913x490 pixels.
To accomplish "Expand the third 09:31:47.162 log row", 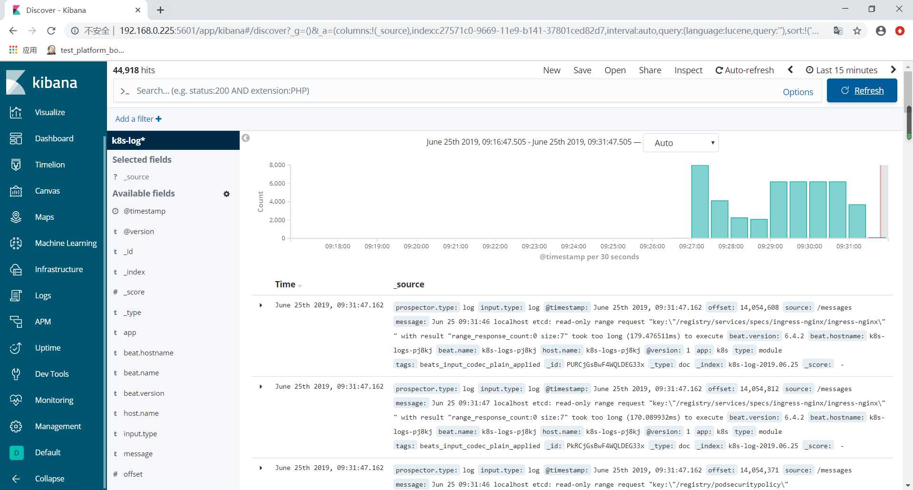I will (261, 468).
